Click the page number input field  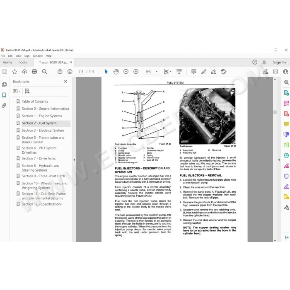point(81,72)
